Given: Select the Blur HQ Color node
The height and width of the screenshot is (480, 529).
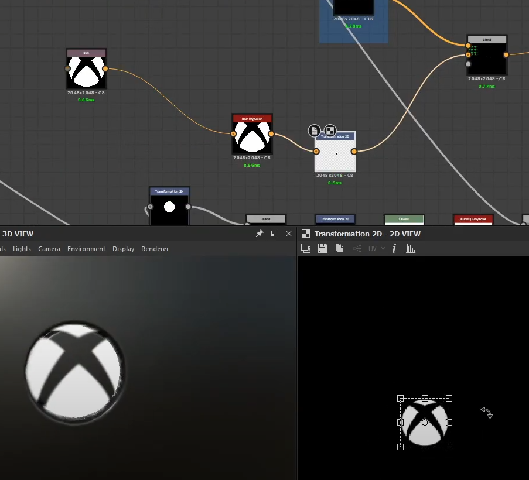Looking at the screenshot, I should click(x=252, y=134).
